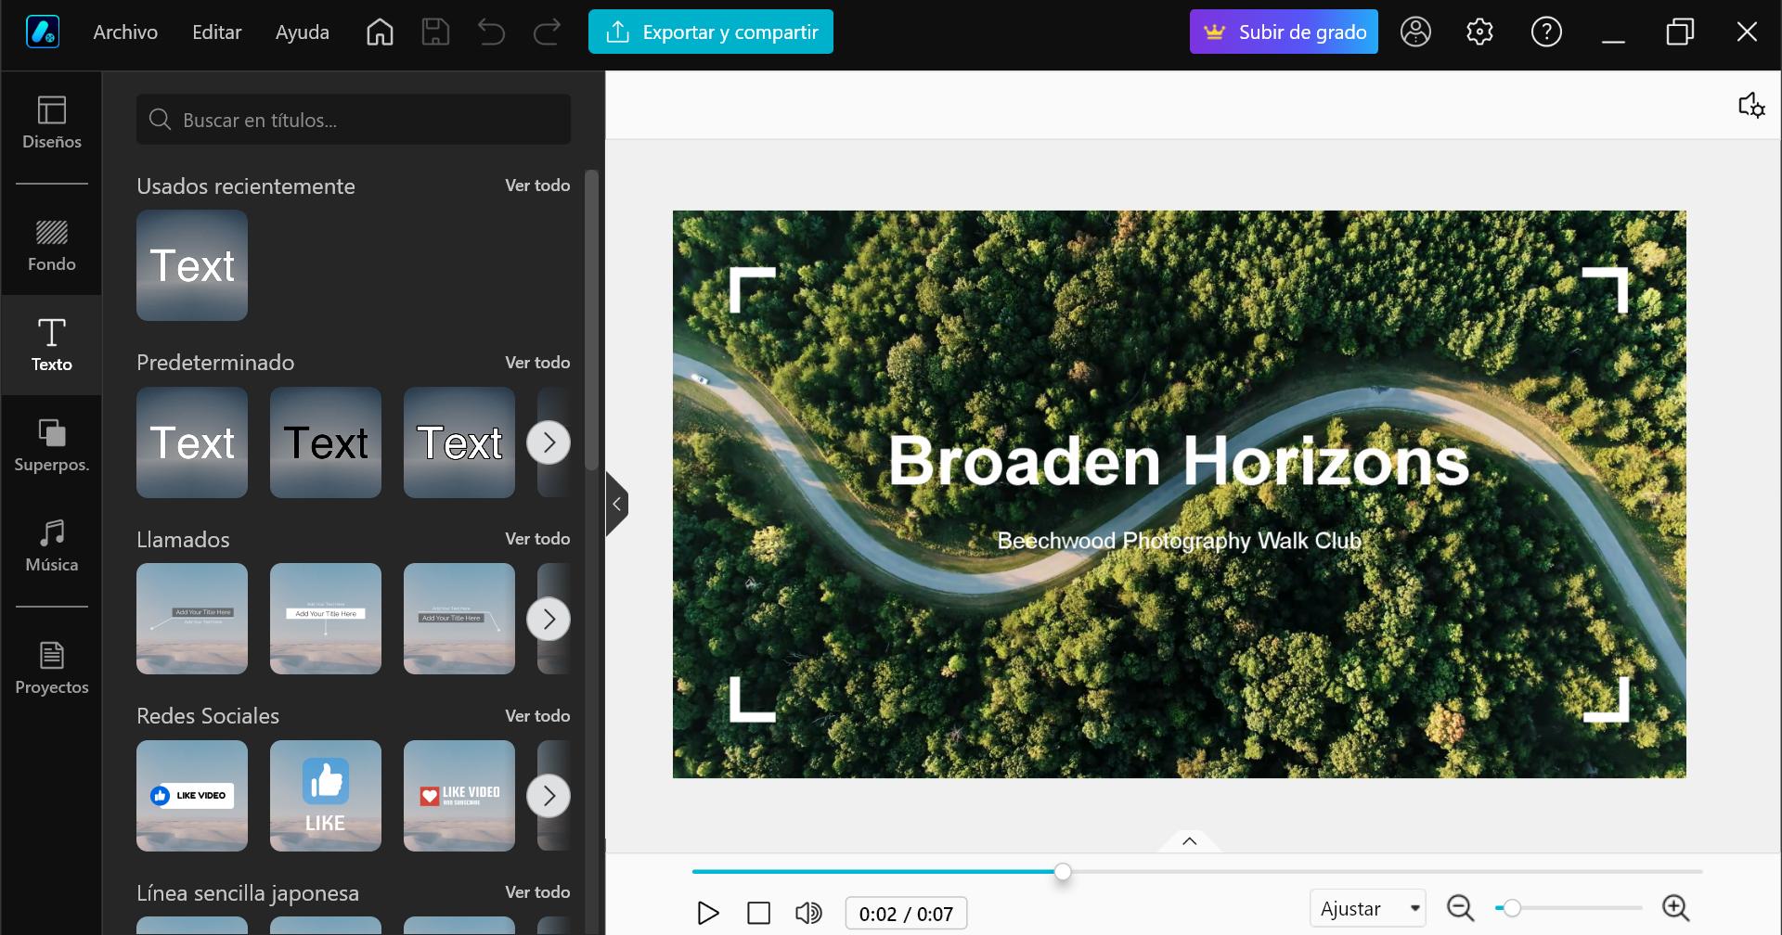
Task: Click the Save disk icon
Action: pyautogui.click(x=435, y=32)
